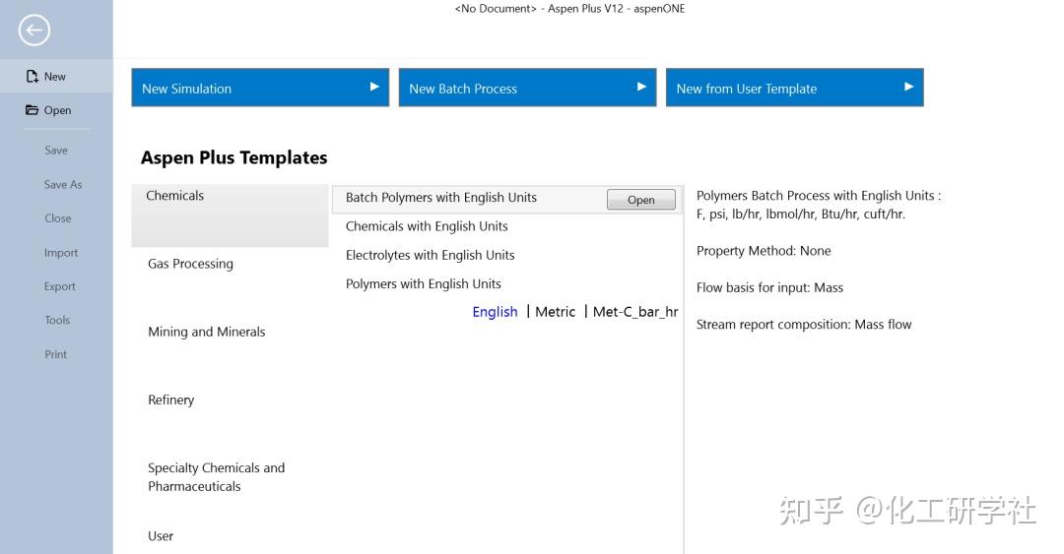Click the New document icon in sidebar

(33, 77)
